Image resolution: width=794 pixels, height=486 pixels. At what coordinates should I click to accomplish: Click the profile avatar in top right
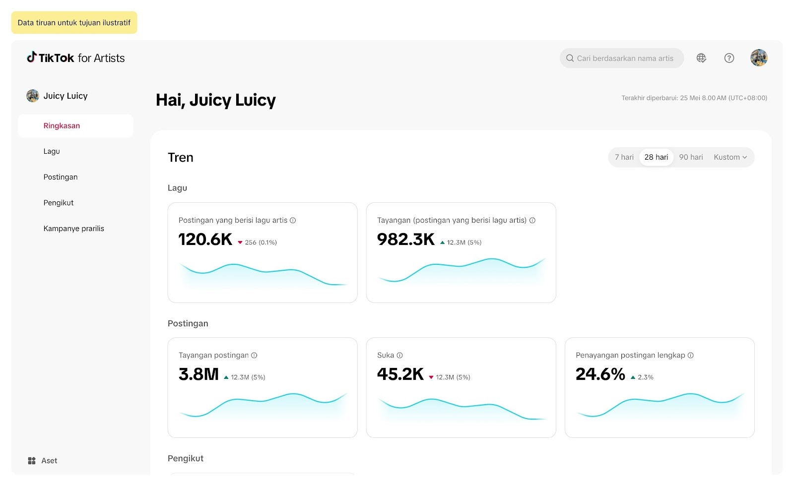(759, 58)
